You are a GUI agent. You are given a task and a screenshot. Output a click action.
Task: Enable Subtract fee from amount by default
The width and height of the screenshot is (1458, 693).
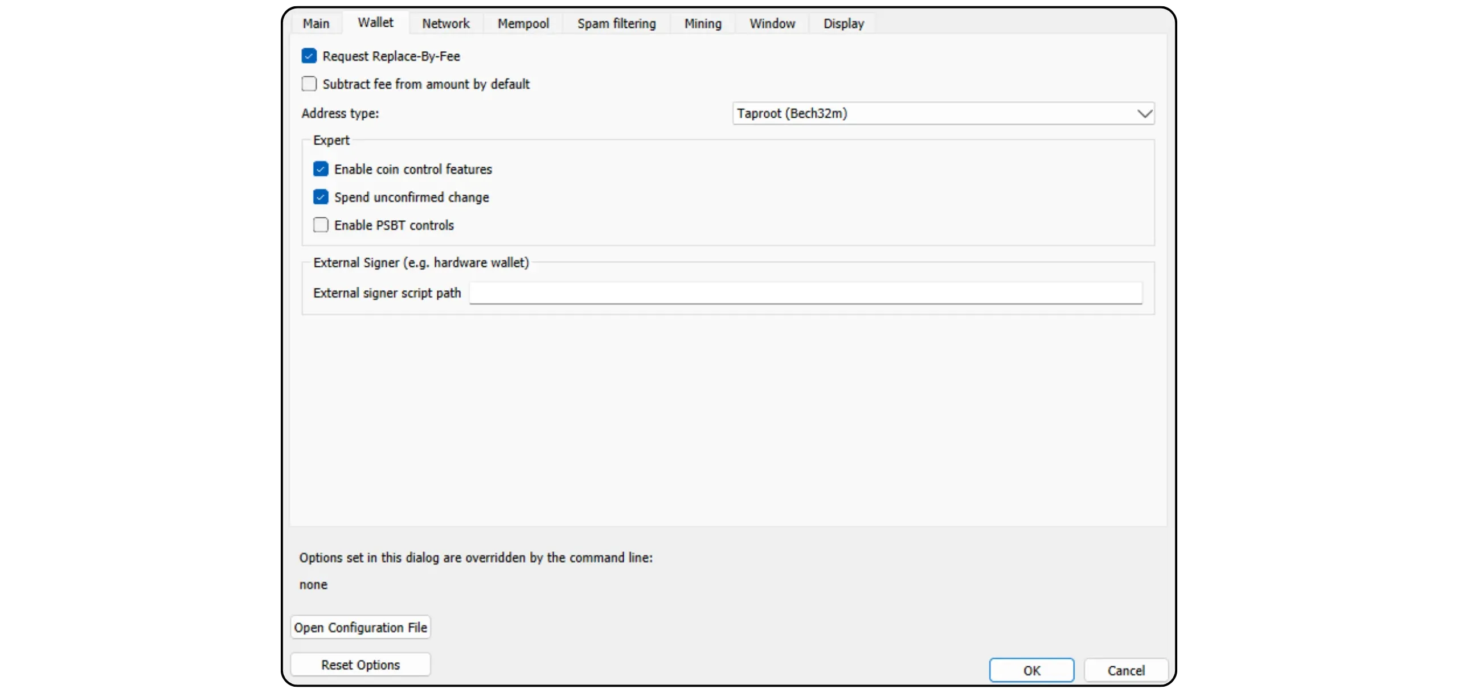tap(309, 84)
